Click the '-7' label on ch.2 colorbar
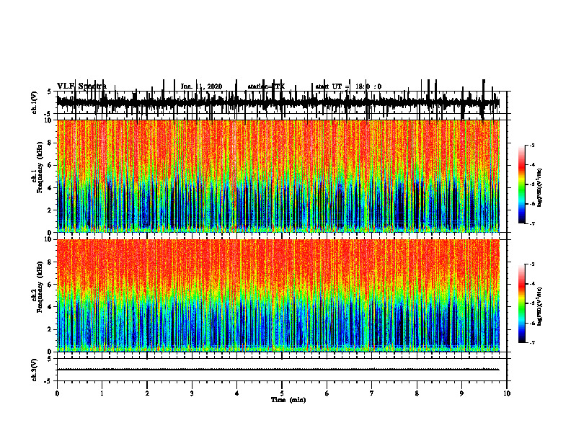 click(x=532, y=342)
